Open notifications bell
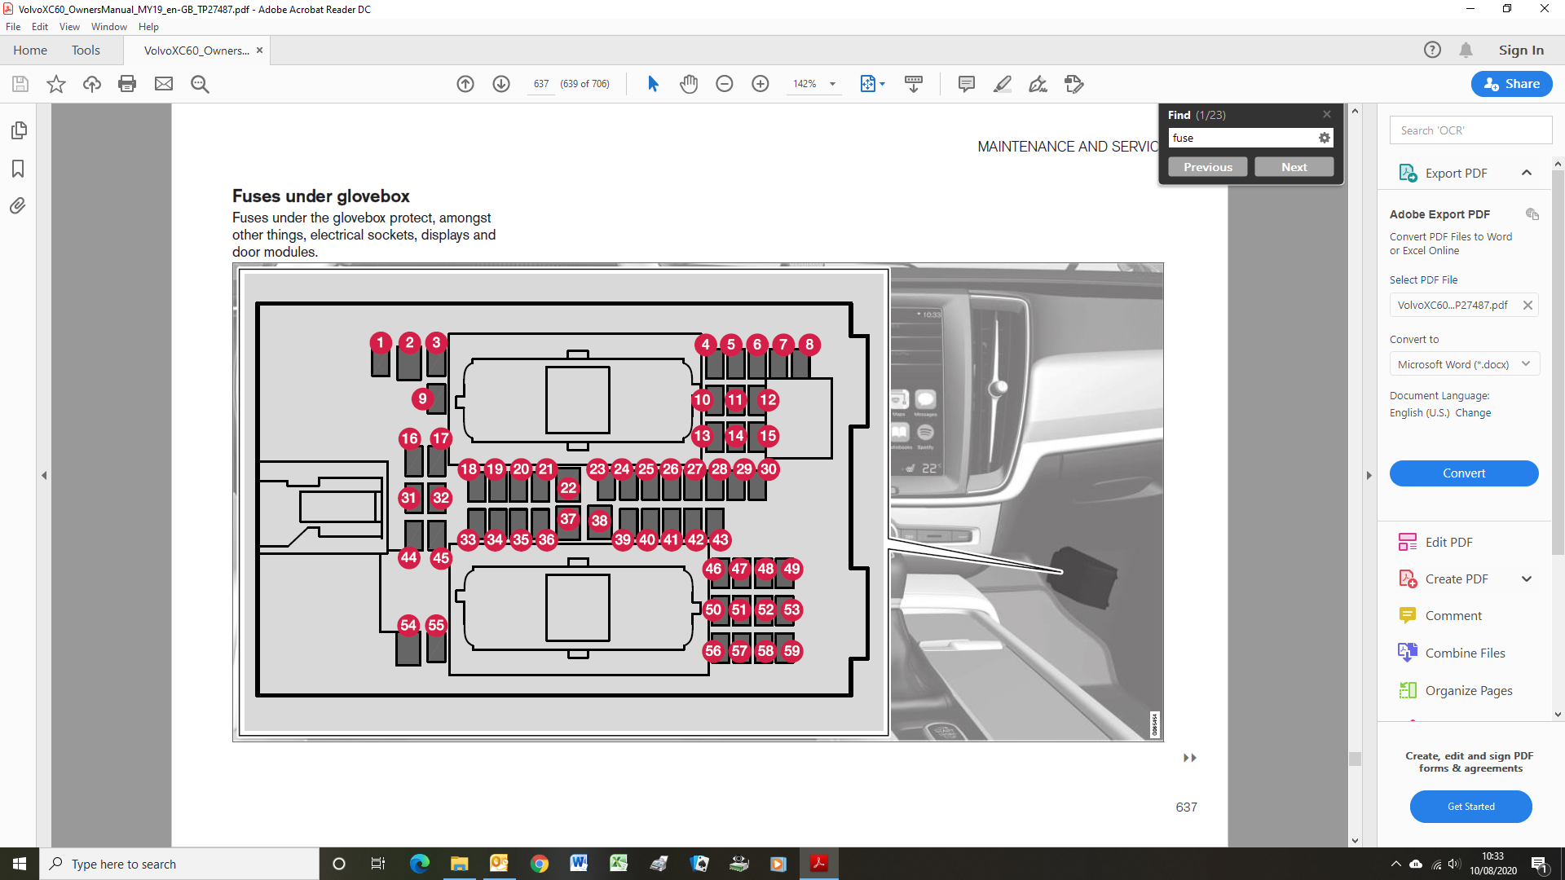1565x880 pixels. pos(1466,50)
